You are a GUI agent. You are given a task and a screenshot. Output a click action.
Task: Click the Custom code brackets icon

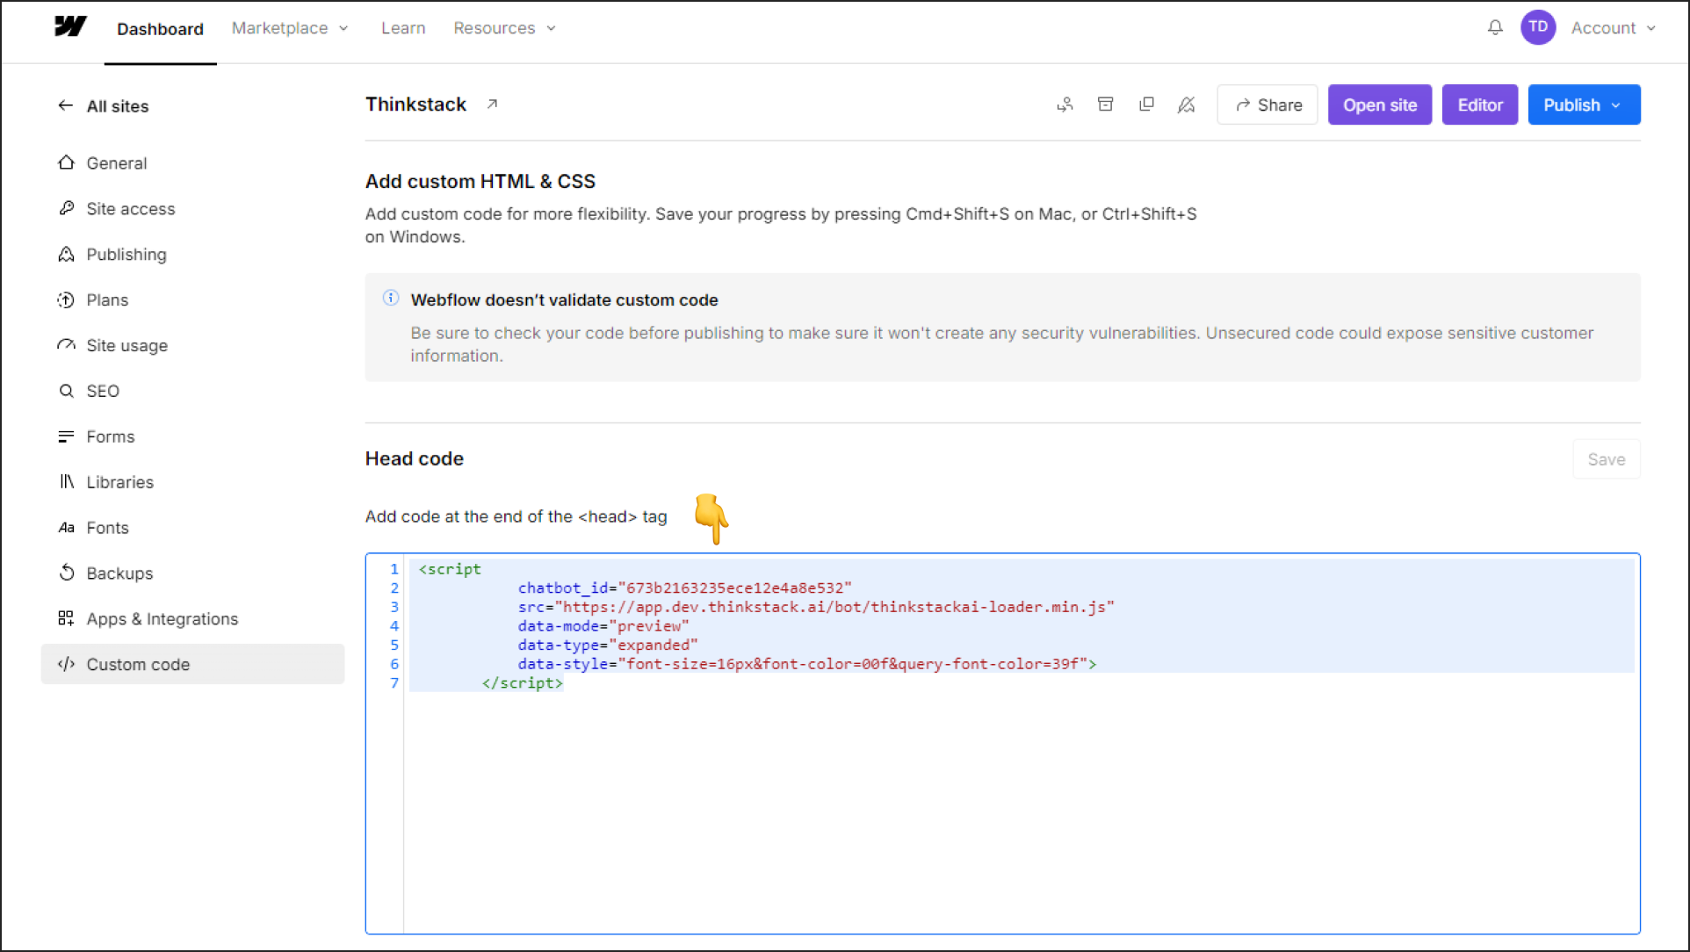tap(66, 664)
